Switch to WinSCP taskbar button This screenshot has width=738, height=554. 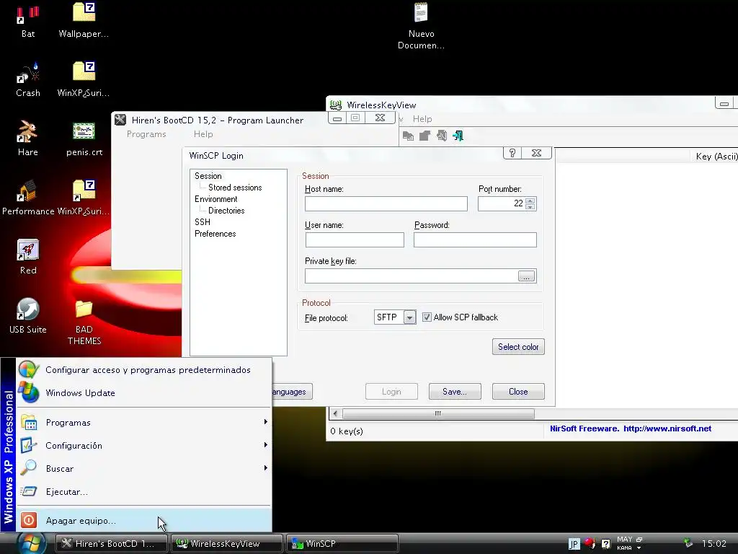(x=342, y=544)
